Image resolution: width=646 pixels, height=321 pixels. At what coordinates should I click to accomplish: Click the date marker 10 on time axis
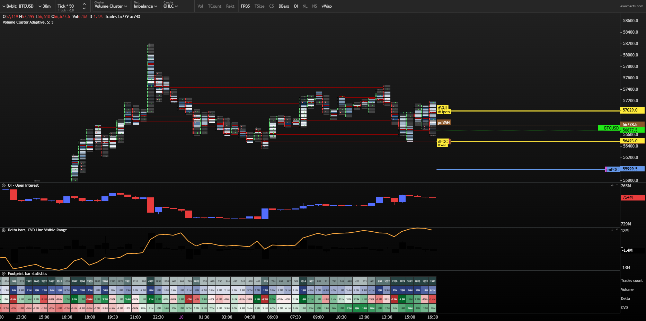click(x=181, y=317)
